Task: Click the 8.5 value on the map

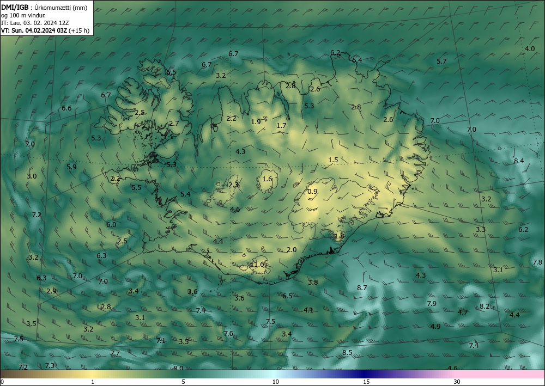Action: click(347, 352)
